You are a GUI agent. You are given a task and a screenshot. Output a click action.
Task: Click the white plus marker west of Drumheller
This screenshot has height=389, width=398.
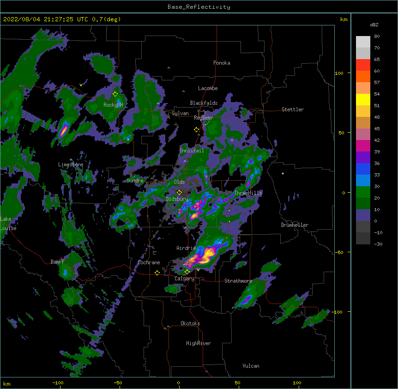tap(283, 173)
